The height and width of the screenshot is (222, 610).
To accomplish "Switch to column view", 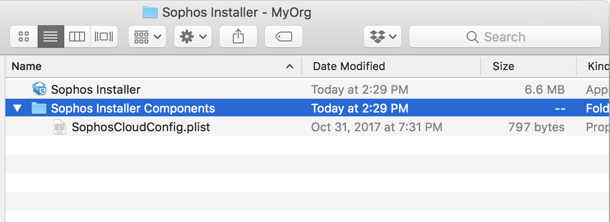I will [x=77, y=37].
